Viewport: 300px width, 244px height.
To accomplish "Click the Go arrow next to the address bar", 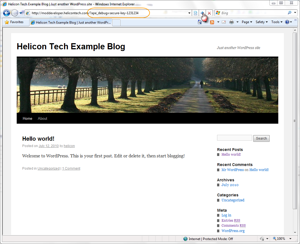I will click(202, 13).
